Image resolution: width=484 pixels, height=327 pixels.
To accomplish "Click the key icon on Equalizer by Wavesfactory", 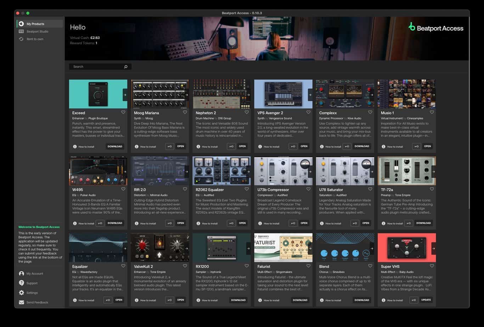I will tap(108, 300).
